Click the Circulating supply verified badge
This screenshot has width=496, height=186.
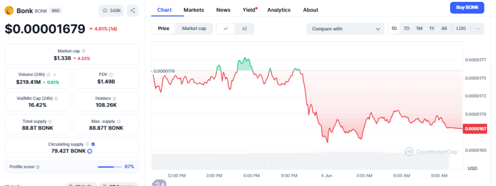pyautogui.click(x=93, y=144)
